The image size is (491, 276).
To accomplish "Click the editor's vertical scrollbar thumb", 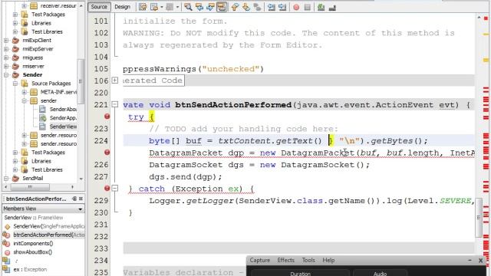I will (479, 217).
